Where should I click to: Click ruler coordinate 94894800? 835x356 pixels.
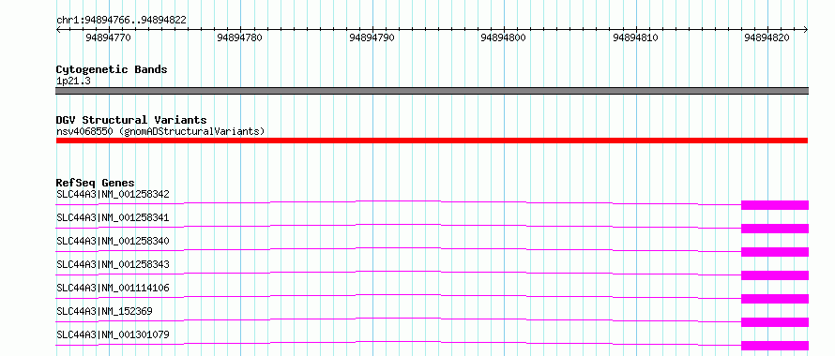click(503, 37)
